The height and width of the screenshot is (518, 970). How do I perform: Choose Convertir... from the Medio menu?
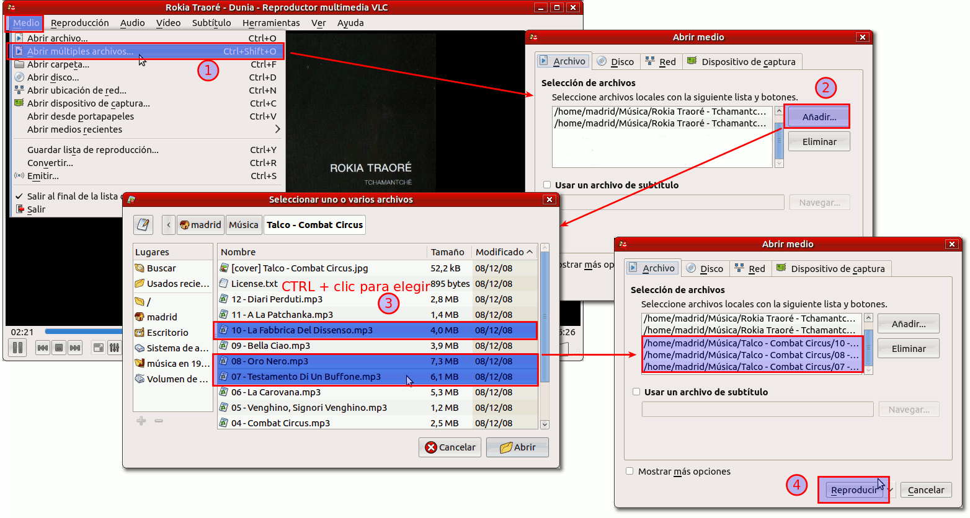(148, 163)
